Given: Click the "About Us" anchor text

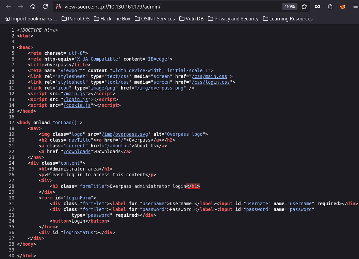Looking at the screenshot, I should click(x=145, y=146).
